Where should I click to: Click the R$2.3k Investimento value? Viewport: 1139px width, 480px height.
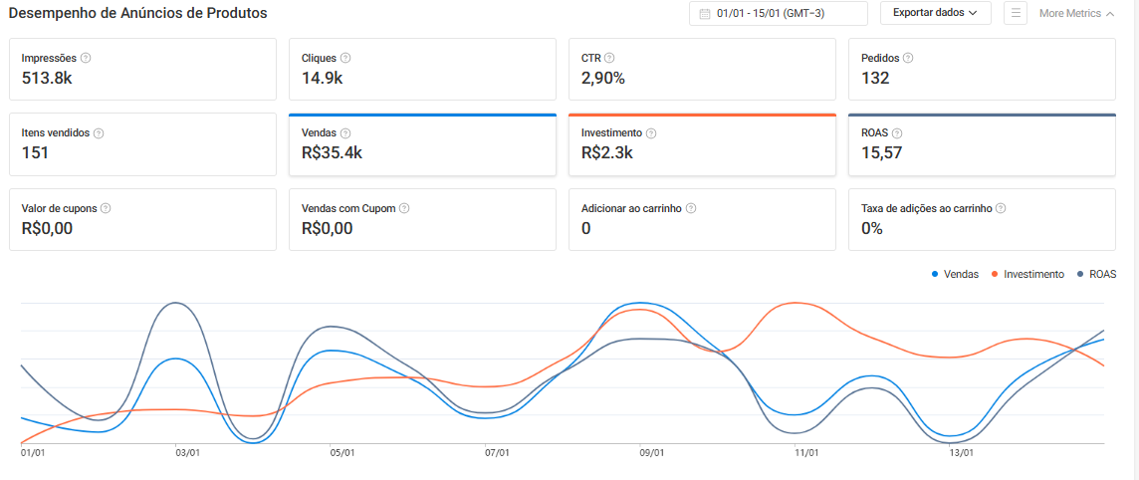tap(608, 153)
